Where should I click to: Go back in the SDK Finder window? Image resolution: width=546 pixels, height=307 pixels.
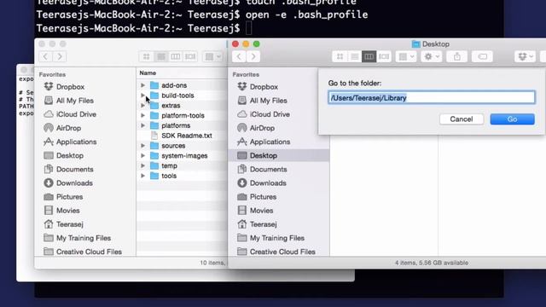pos(45,56)
